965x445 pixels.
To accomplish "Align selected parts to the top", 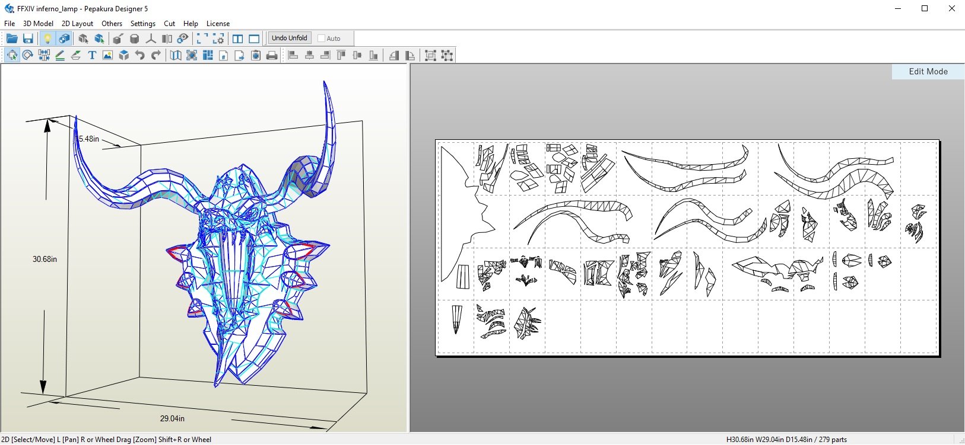I will point(341,55).
